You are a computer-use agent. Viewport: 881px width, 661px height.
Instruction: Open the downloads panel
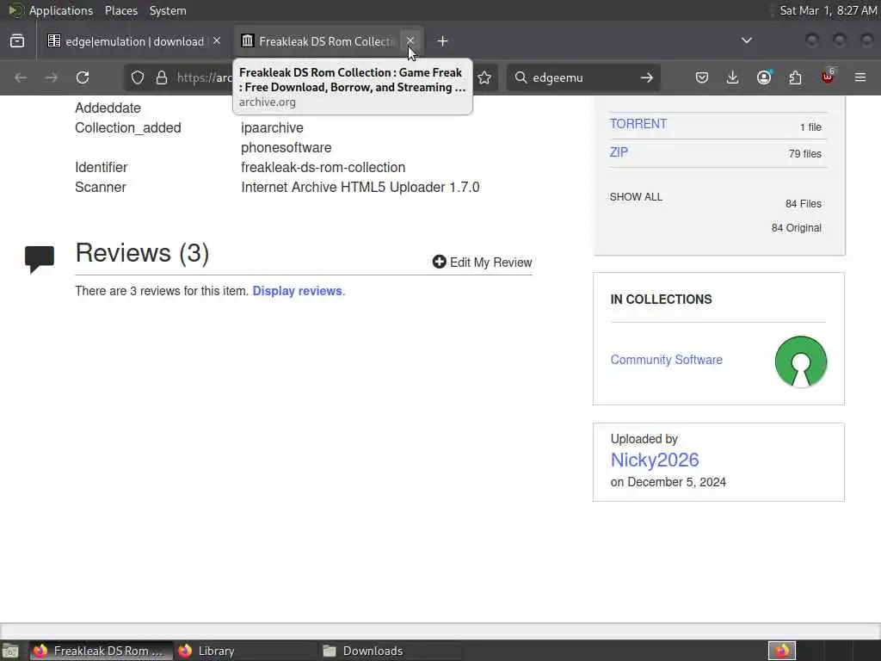(x=733, y=77)
